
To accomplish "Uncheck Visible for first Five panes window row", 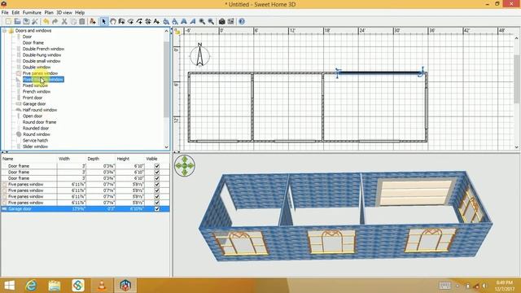I will (157, 185).
